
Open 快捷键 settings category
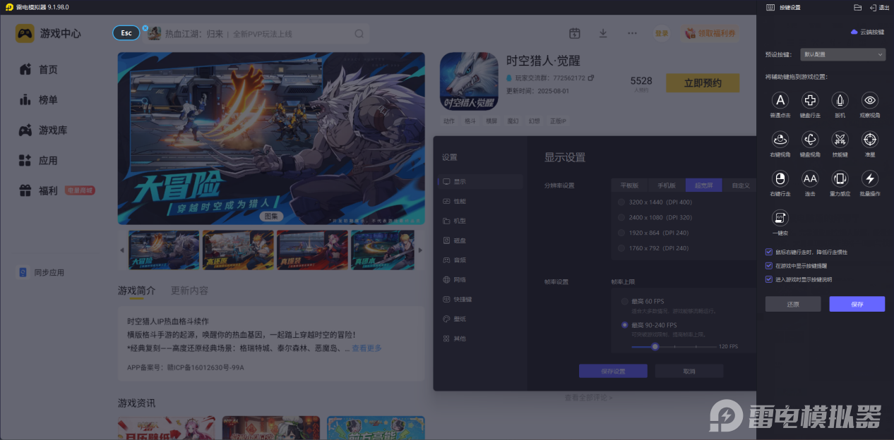480,299
